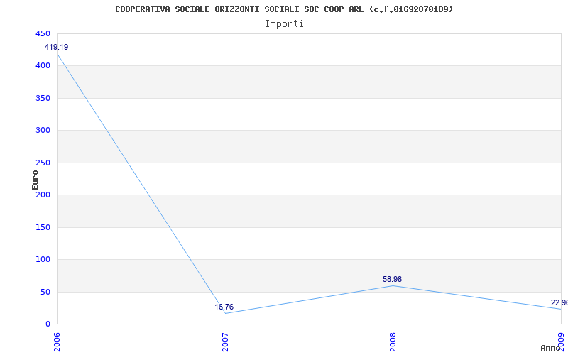
Task: Click the 419.19 data label
Action: click(56, 47)
